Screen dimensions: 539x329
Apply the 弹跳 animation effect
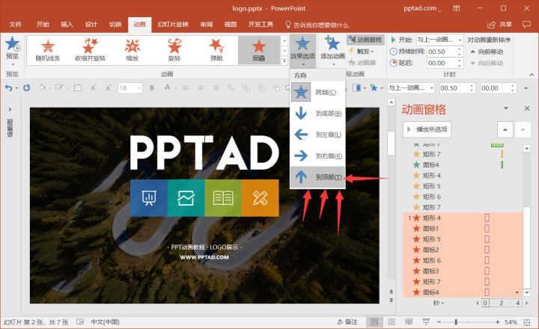(x=216, y=50)
